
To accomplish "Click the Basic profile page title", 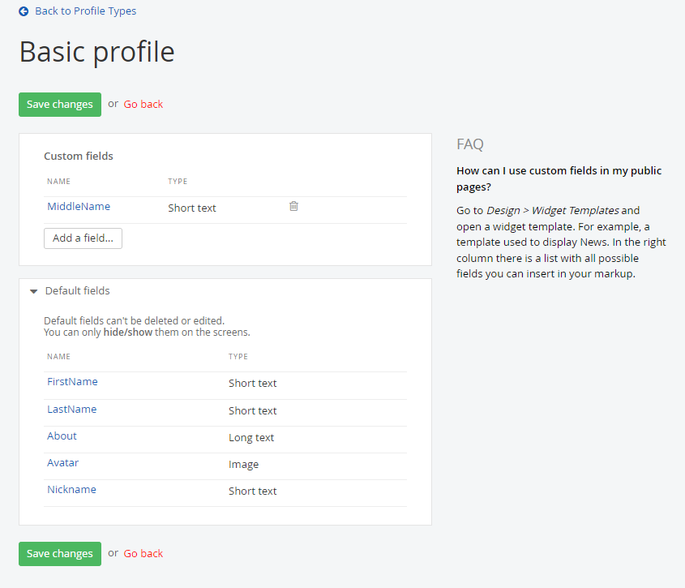I will (97, 52).
